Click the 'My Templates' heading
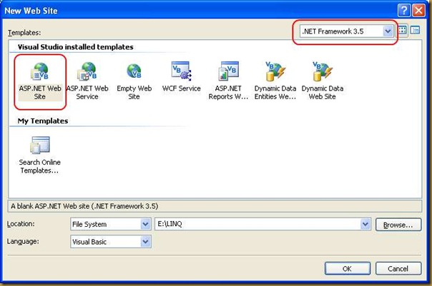The height and width of the screenshot is (286, 432). (x=43, y=121)
